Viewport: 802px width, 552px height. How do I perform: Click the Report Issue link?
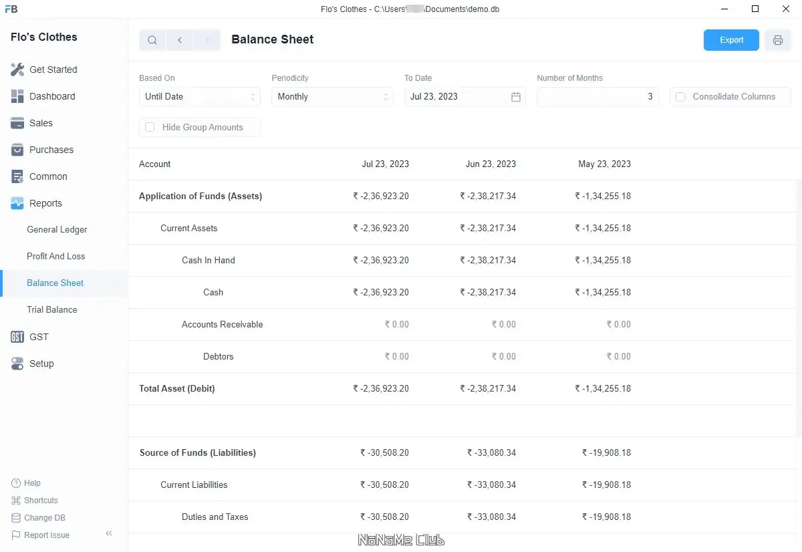click(46, 535)
